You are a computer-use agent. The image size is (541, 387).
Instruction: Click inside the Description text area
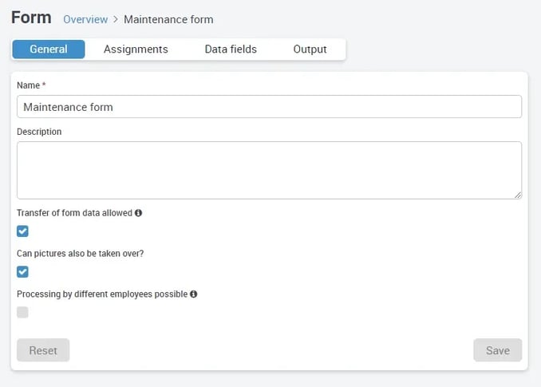[x=269, y=171]
